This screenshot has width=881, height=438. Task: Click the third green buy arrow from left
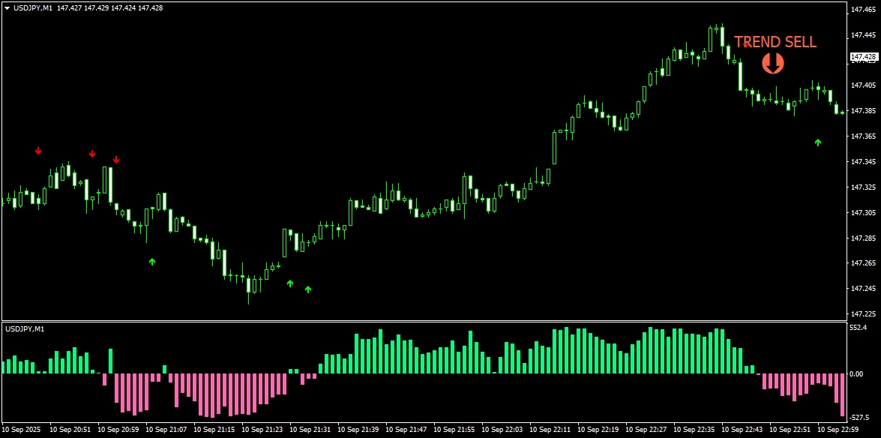[308, 289]
